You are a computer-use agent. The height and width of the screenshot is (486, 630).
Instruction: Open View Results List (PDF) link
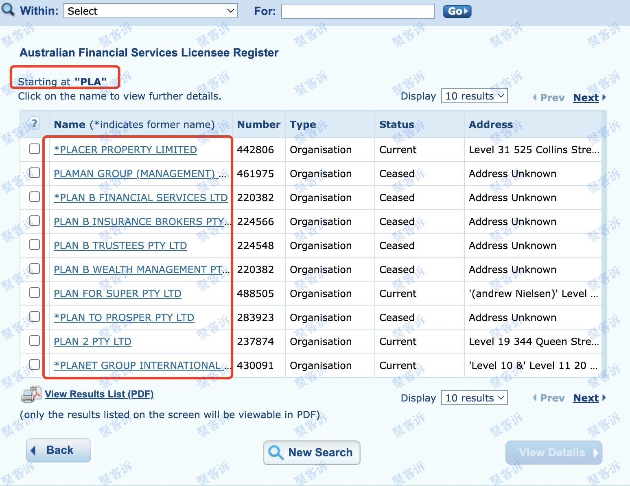[99, 394]
